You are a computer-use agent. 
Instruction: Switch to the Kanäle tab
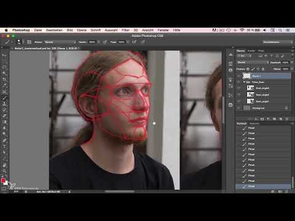(251, 51)
